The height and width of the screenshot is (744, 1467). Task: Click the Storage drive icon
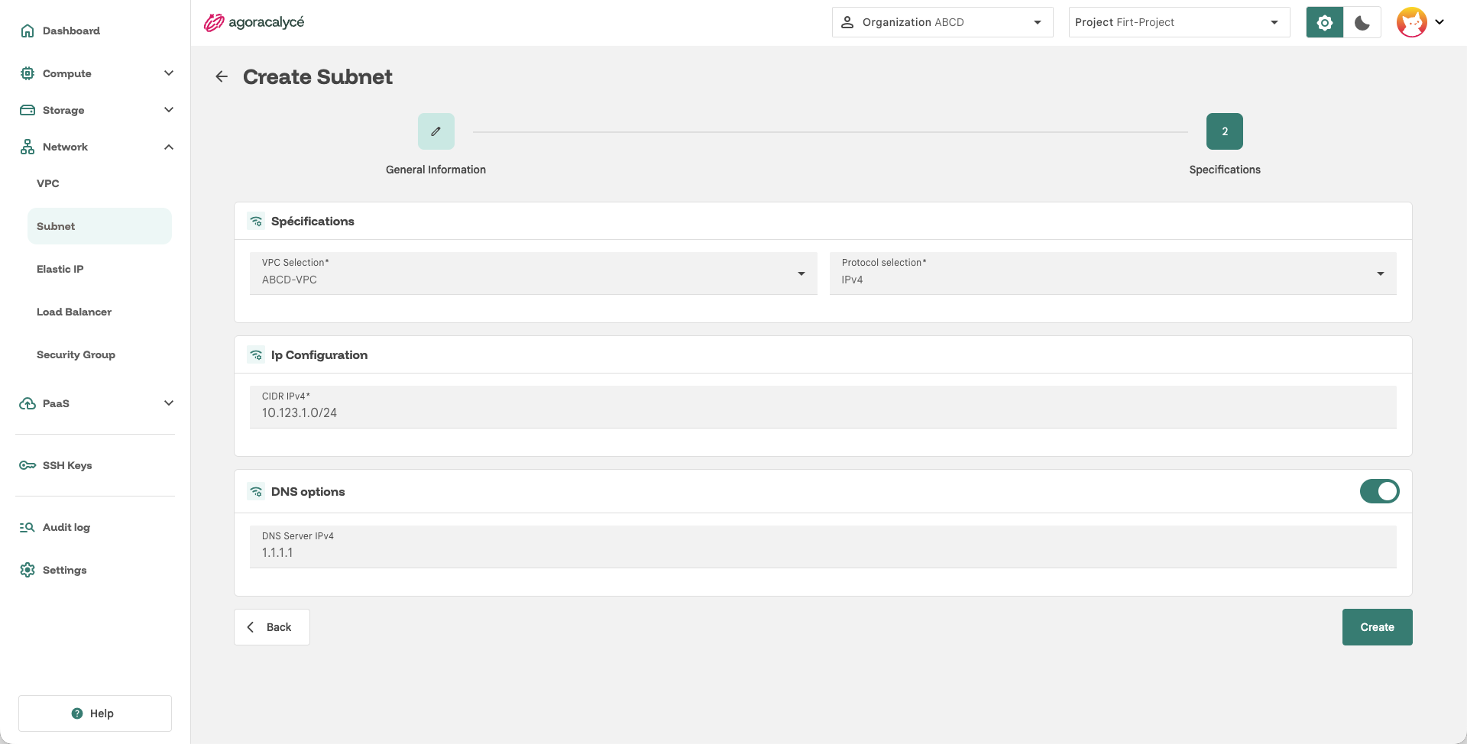28,110
